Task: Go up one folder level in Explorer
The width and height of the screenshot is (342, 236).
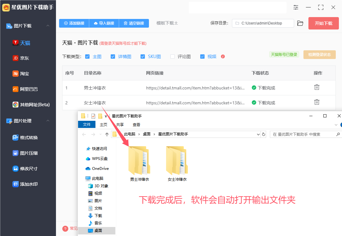Action: click(x=107, y=134)
